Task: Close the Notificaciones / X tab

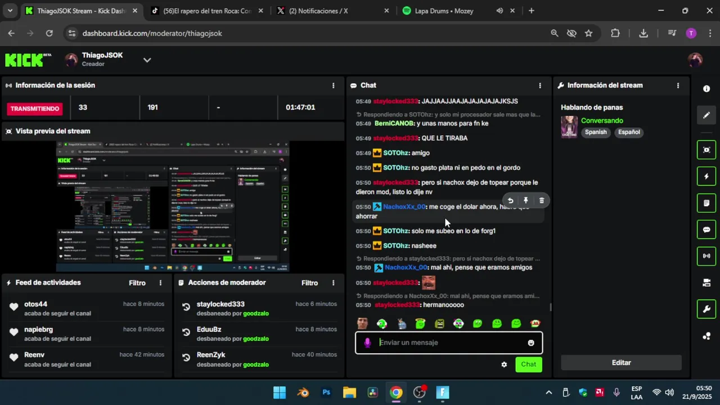Action: (x=386, y=11)
